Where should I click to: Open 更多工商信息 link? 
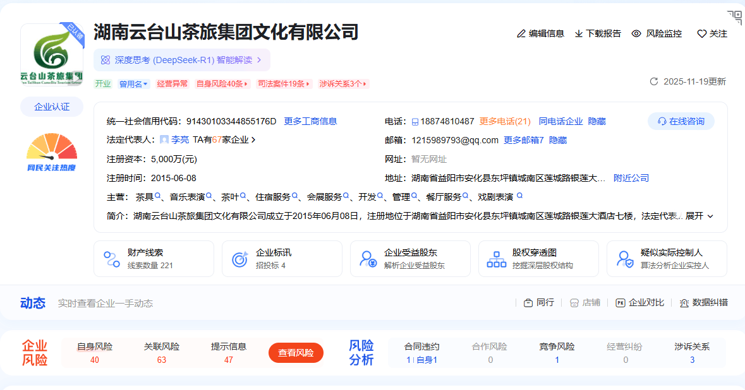310,121
